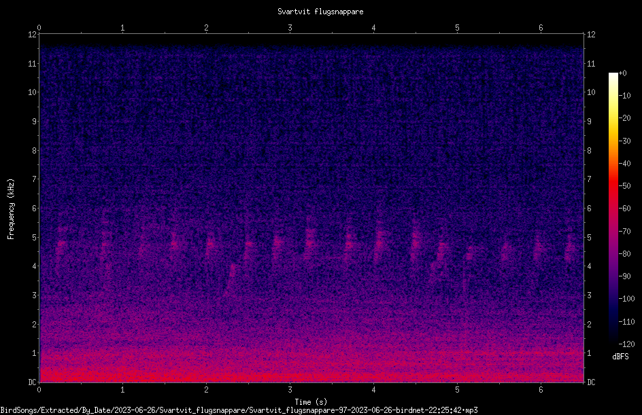Click the '5' tick on the right frequency axis
The height and width of the screenshot is (415, 642).
tap(589, 237)
